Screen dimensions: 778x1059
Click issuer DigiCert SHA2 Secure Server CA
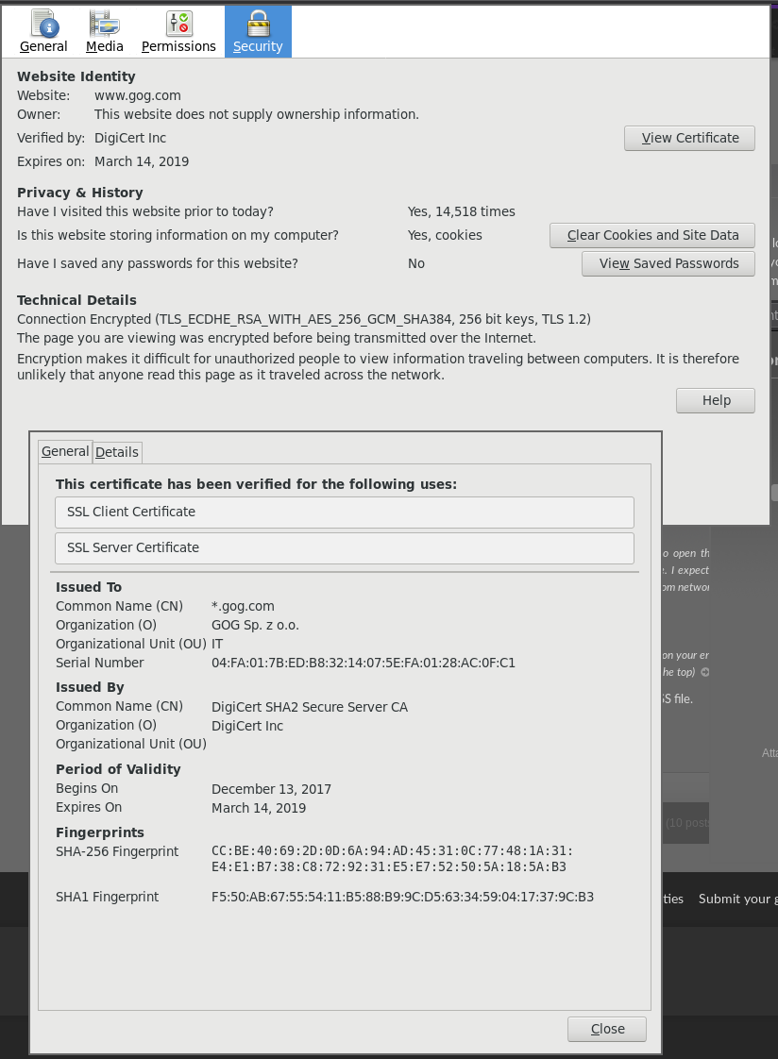click(x=310, y=706)
